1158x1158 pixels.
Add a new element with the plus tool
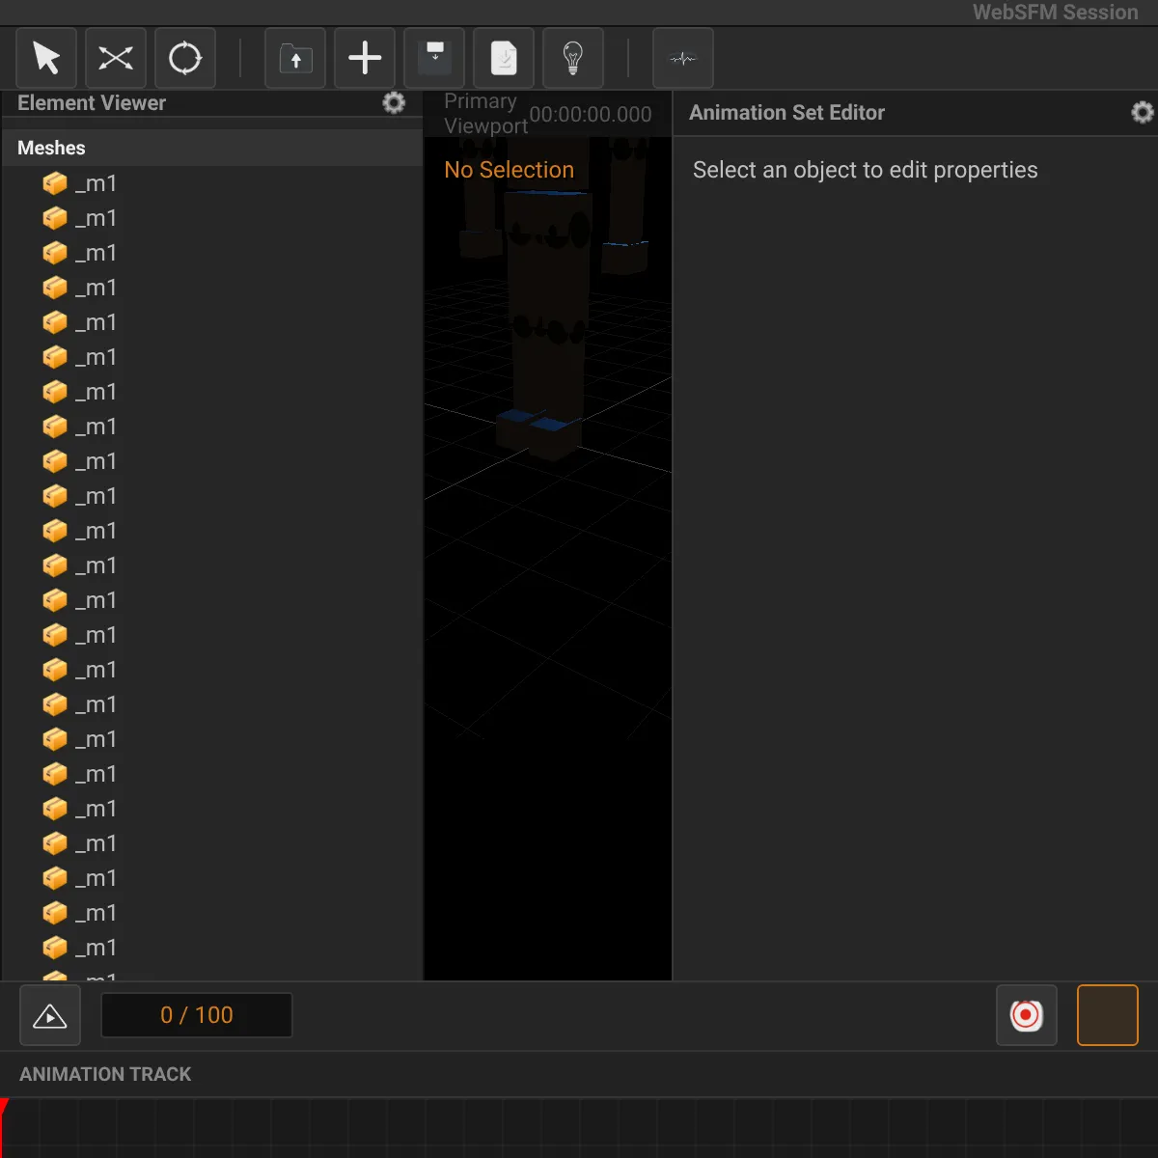(x=364, y=58)
